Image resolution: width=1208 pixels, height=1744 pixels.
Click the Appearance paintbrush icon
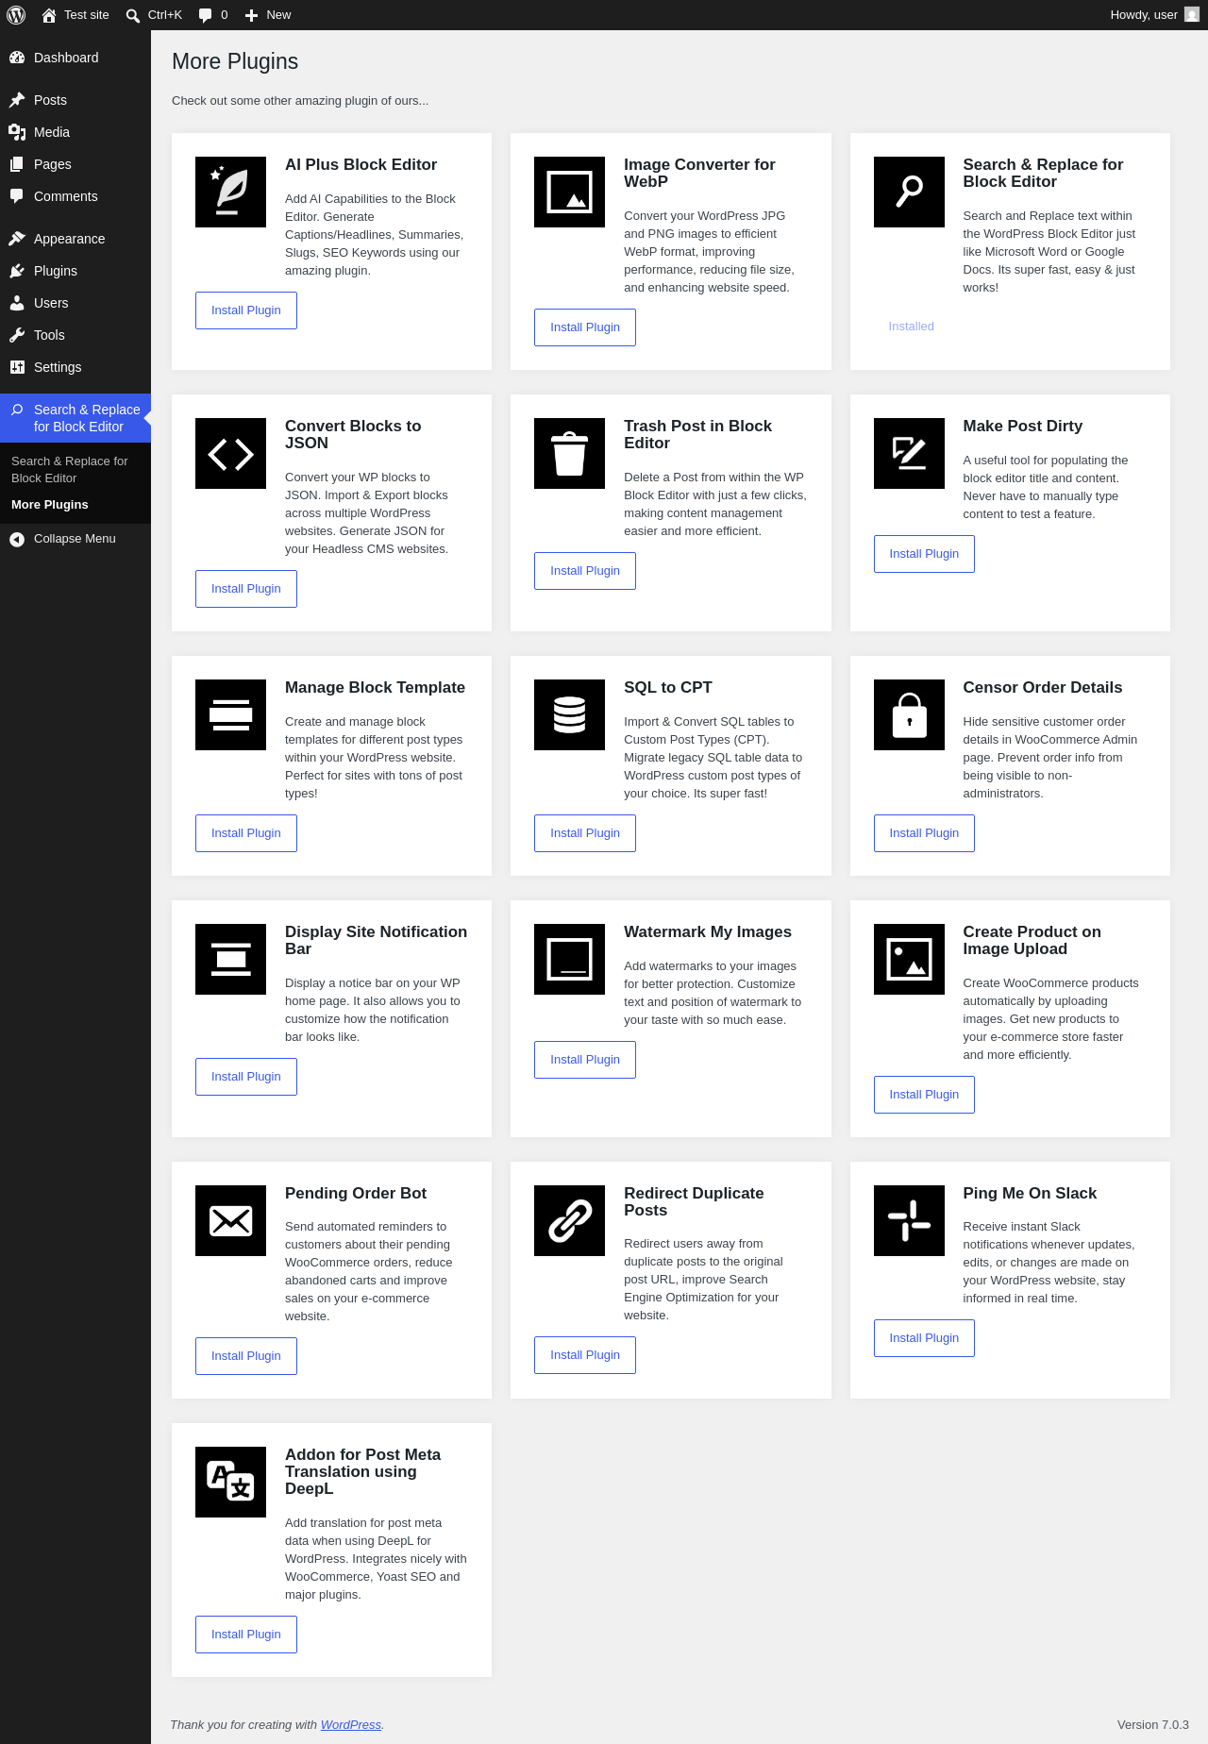point(17,239)
